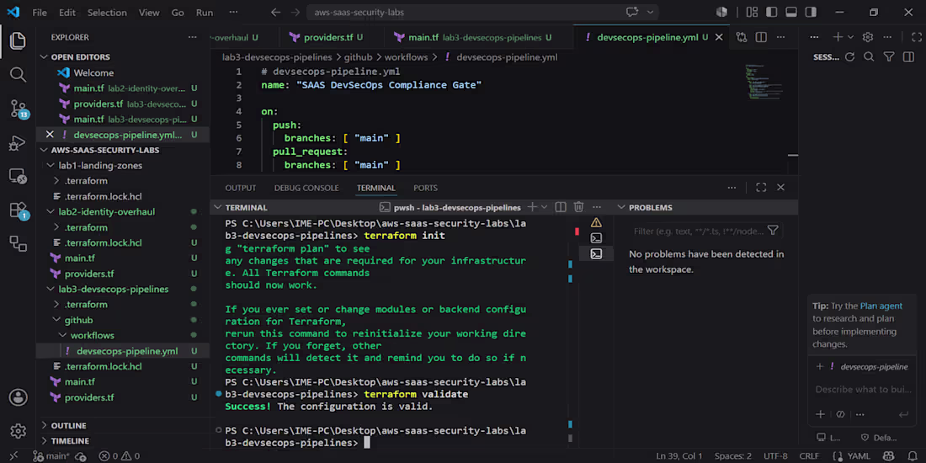Viewport: 926px width, 463px height.
Task: Split the terminal
Action: pos(561,207)
